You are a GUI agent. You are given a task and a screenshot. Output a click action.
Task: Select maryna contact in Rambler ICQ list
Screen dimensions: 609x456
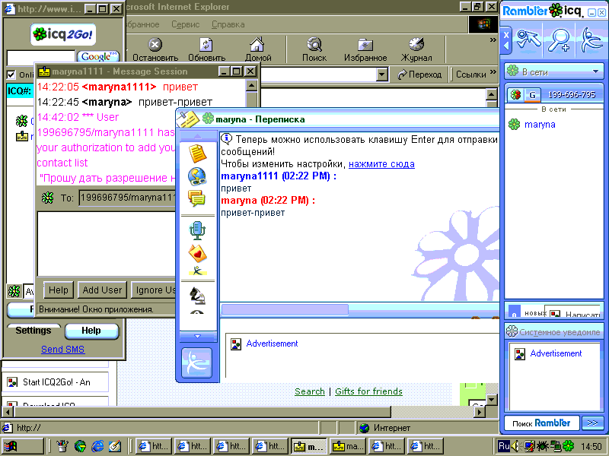pyautogui.click(x=540, y=125)
